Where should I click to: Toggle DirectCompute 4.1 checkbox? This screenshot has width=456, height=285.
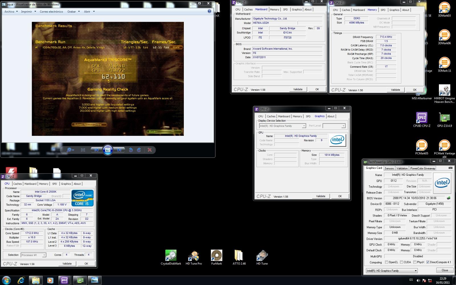(428, 262)
